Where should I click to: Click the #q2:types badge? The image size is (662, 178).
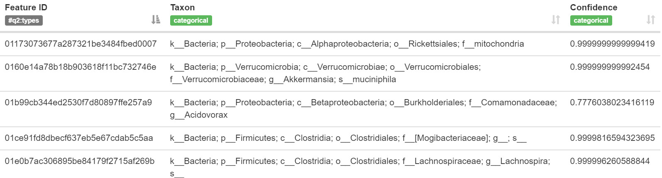point(24,20)
